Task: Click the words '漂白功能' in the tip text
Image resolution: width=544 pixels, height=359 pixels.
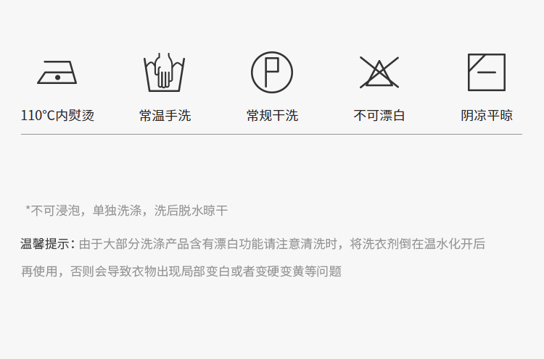Action: (x=239, y=244)
